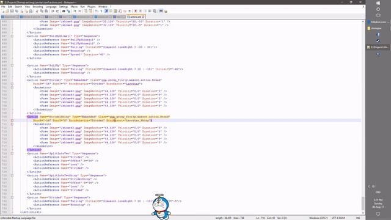Open the Steam taskbar icon
This screenshot has width=391, height=220.
[378, 41]
